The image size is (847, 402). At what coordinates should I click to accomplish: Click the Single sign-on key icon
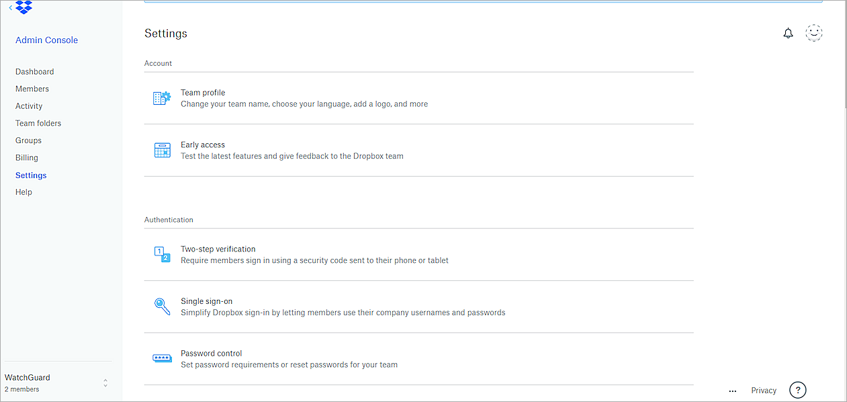161,306
